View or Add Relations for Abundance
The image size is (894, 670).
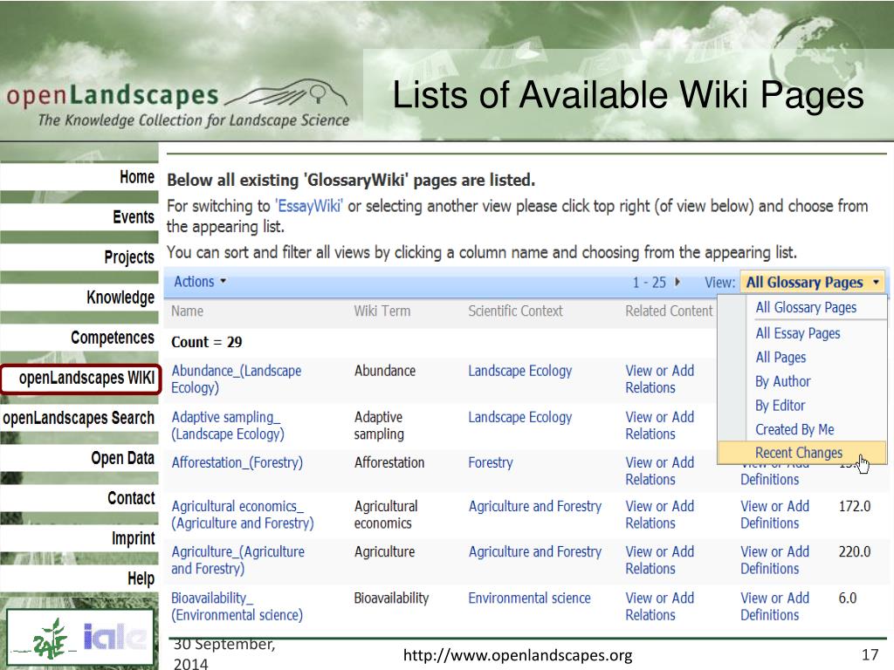660,379
